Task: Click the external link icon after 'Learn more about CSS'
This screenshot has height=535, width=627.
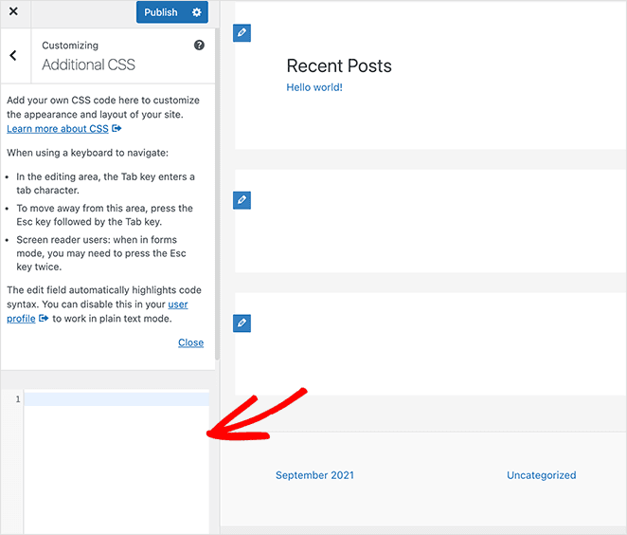Action: (116, 128)
